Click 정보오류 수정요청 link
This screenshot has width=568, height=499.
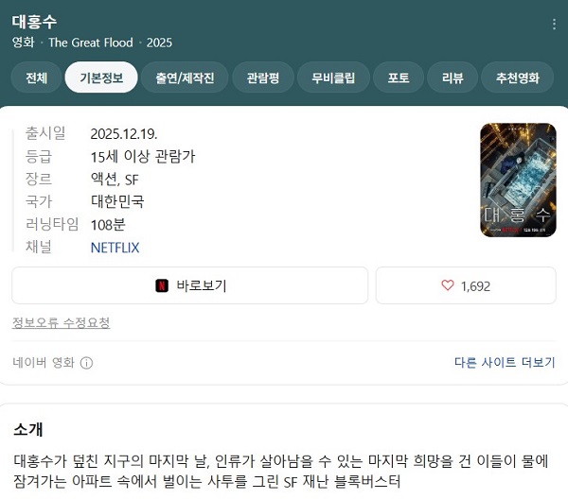(x=62, y=322)
